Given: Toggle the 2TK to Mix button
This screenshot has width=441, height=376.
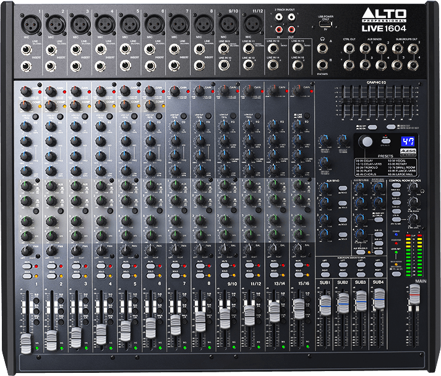Looking at the screenshot, I should click(396, 220).
